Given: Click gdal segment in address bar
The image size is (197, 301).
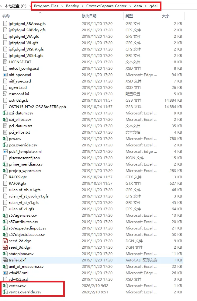Looking at the screenshot, I should point(154,6).
